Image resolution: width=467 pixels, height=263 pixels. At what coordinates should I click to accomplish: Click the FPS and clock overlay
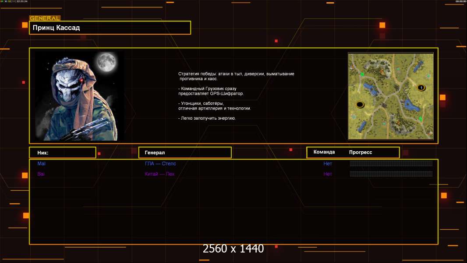click(14, 2)
